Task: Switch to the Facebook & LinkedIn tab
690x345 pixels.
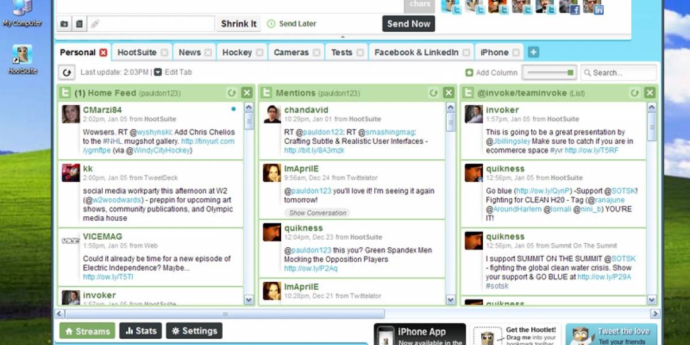Action: coord(416,52)
